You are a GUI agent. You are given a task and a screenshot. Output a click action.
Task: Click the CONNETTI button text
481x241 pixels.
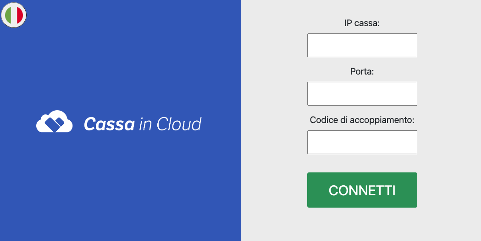click(362, 190)
